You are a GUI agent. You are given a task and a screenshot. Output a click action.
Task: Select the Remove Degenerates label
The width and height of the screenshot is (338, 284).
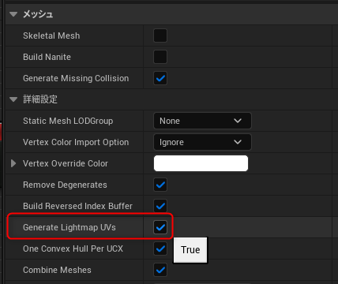pyautogui.click(x=65, y=185)
